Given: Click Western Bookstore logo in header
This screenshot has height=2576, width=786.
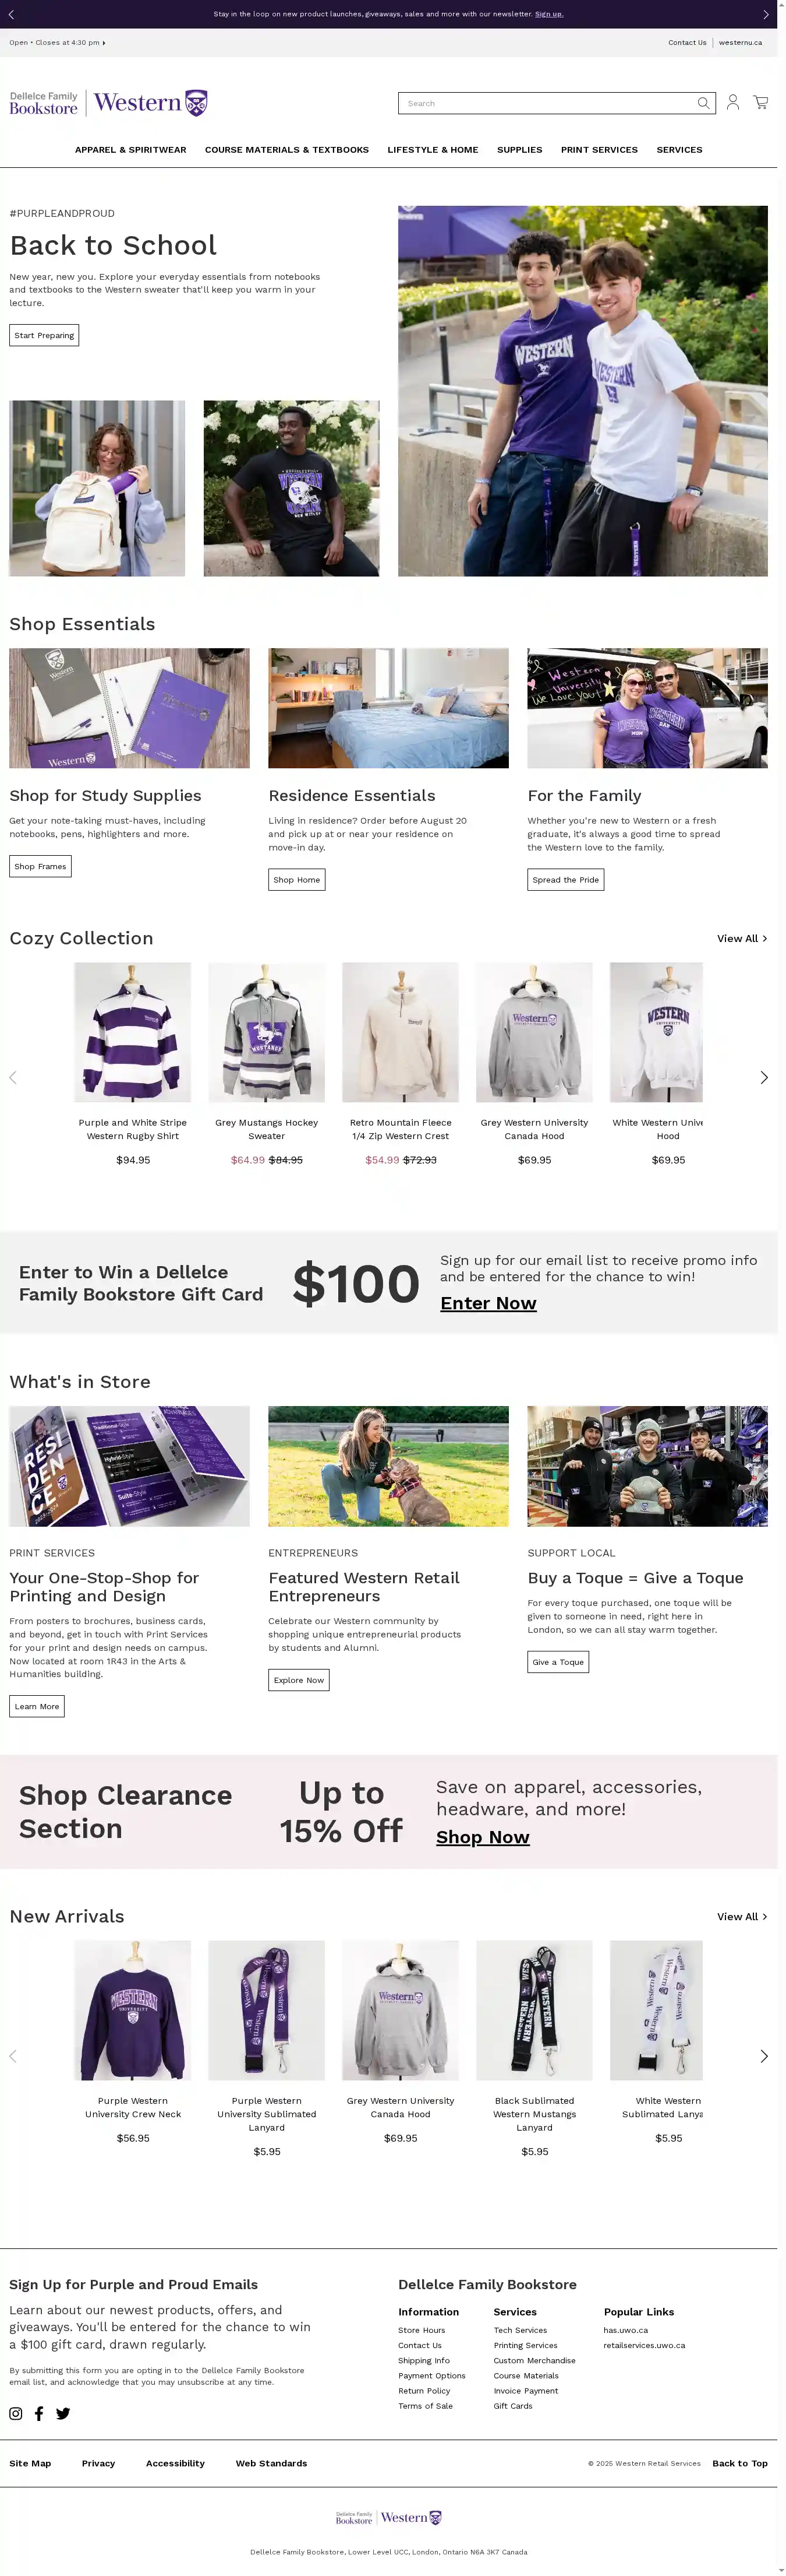Looking at the screenshot, I should (x=109, y=103).
